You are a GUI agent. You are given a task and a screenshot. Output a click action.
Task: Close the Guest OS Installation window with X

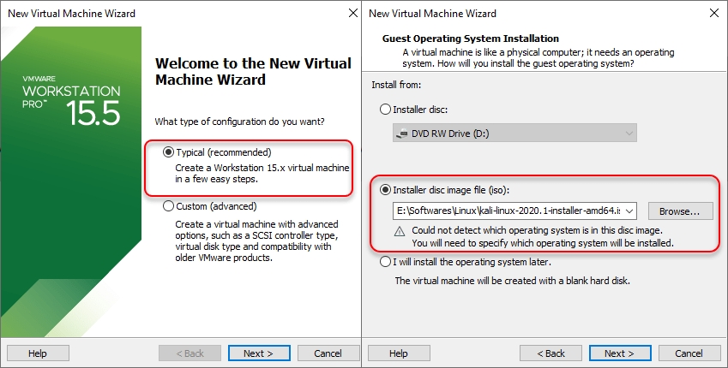[714, 13]
